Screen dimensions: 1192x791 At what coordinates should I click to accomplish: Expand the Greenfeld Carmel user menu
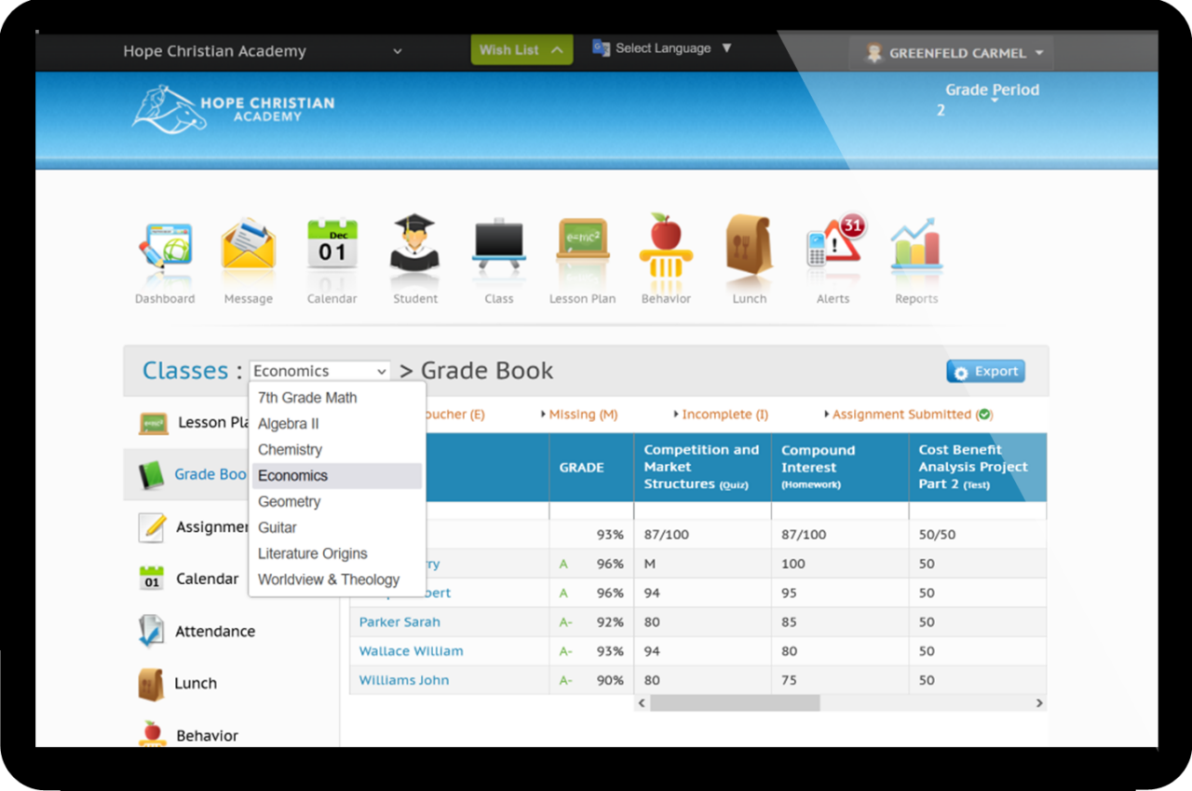(954, 53)
